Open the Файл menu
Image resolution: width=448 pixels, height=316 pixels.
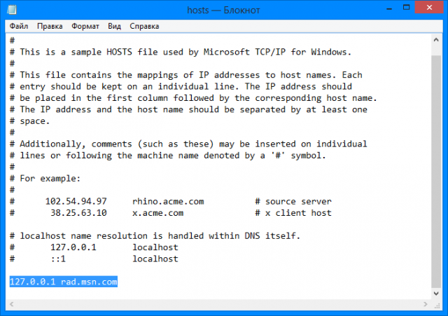point(19,27)
